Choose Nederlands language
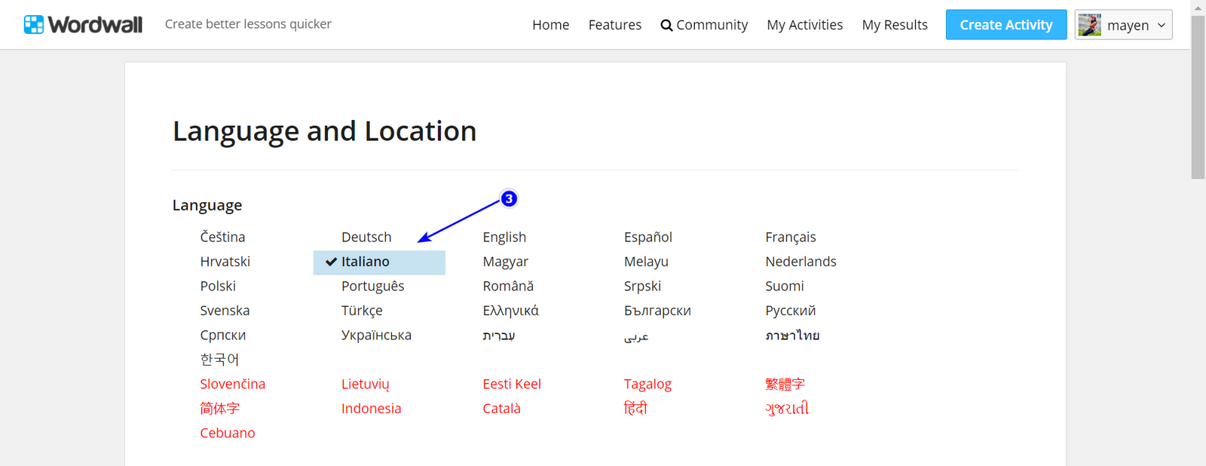Viewport: 1206px width, 466px height. point(800,262)
